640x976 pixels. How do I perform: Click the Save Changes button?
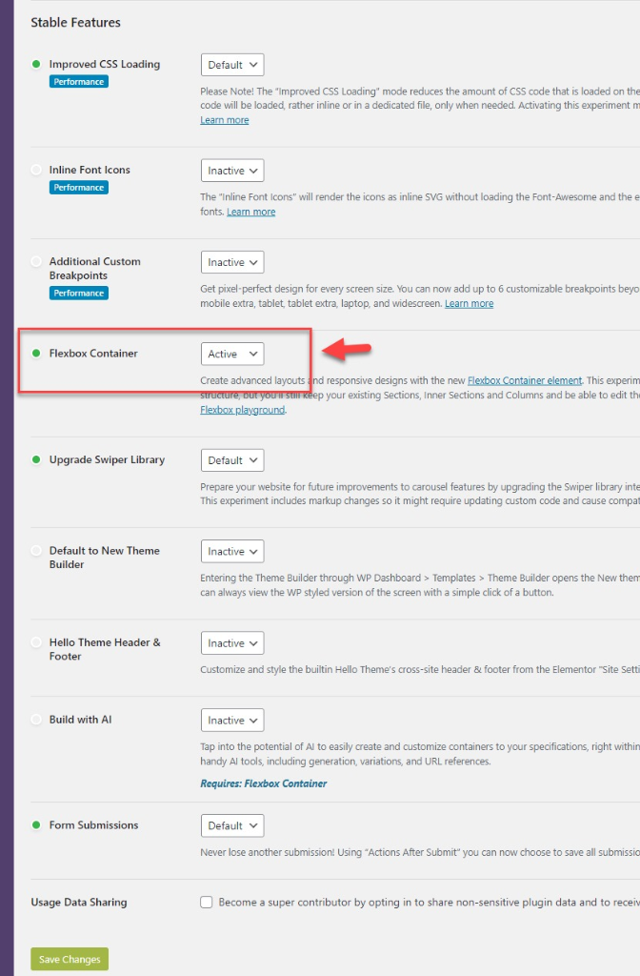pyautogui.click(x=70, y=959)
